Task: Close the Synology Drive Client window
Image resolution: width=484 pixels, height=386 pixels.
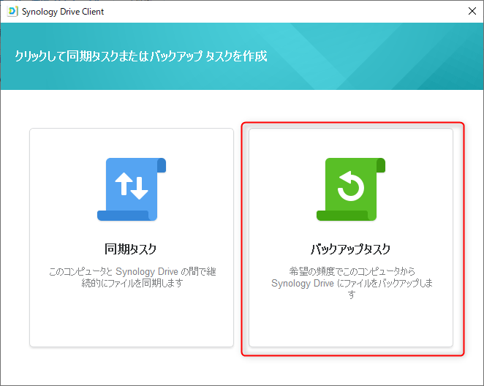Action: click(x=472, y=11)
